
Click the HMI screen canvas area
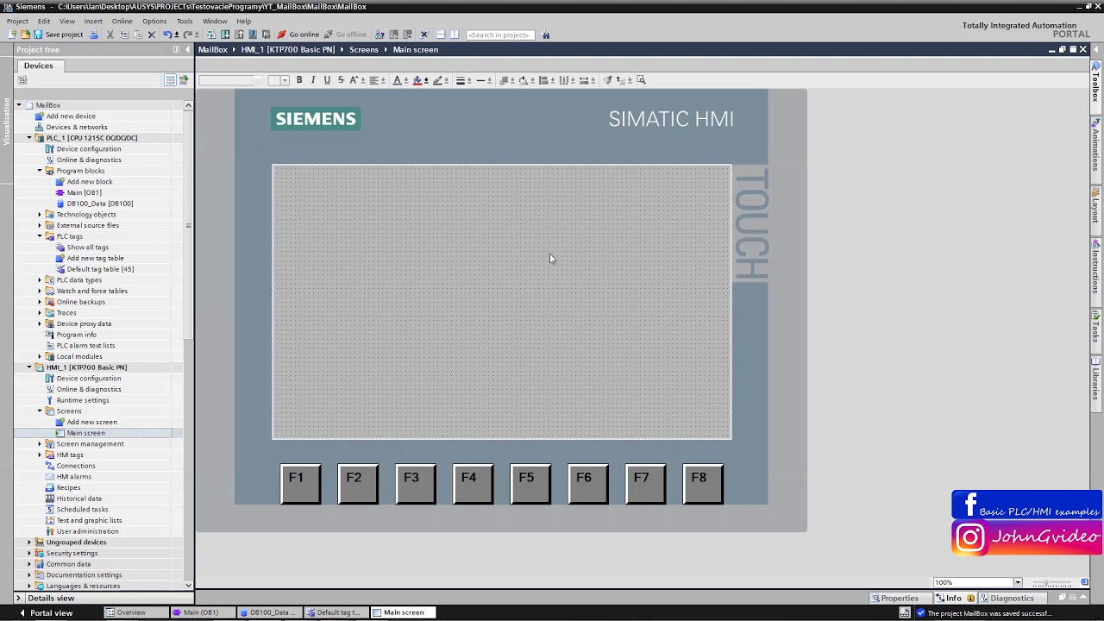point(501,302)
